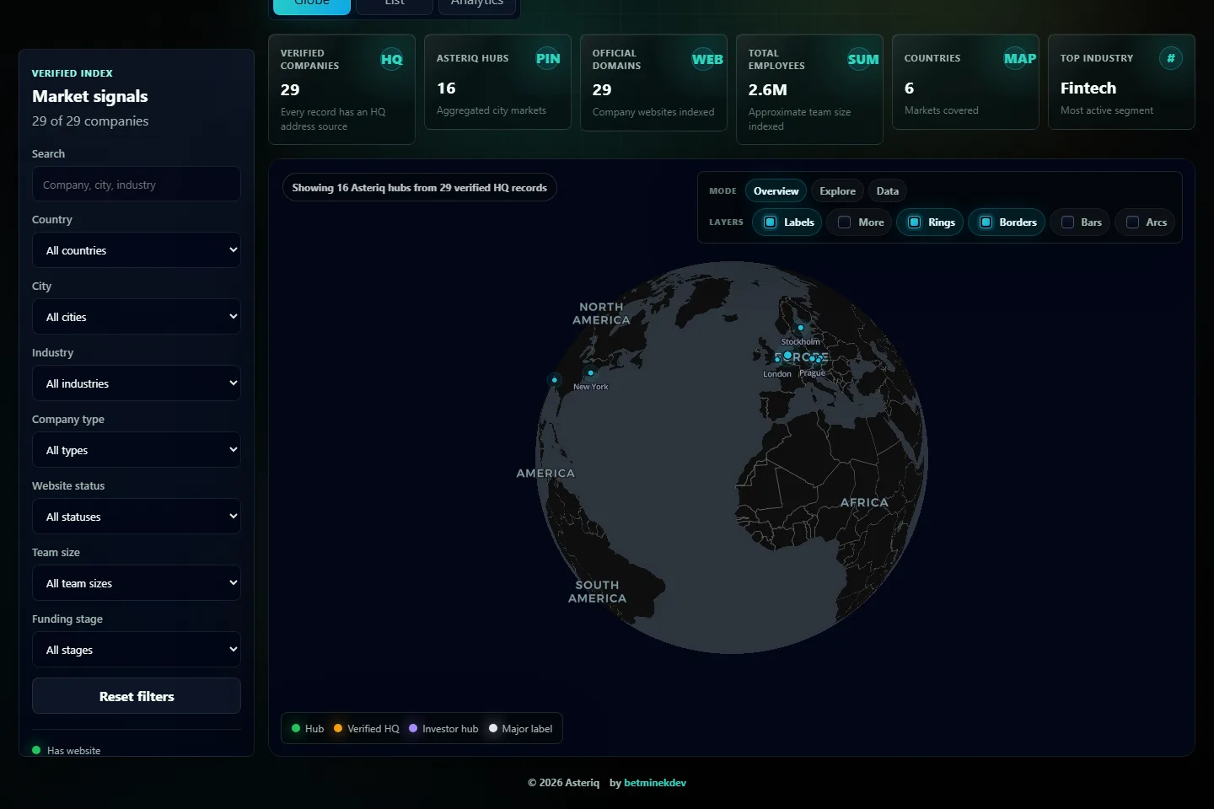The height and width of the screenshot is (809, 1214).
Task: Enable the Bars layer checkbox
Action: (1067, 222)
